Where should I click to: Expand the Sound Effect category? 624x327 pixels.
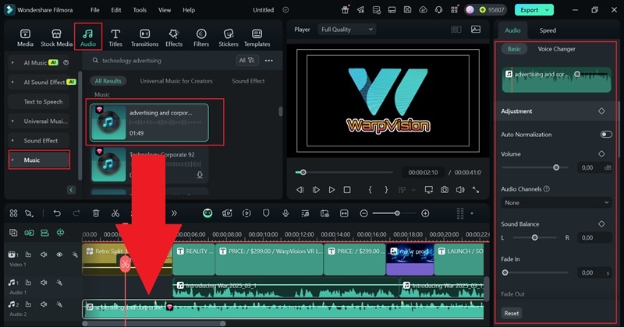pyautogui.click(x=12, y=141)
